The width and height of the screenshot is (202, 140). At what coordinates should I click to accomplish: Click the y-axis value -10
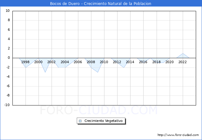click(7, 105)
